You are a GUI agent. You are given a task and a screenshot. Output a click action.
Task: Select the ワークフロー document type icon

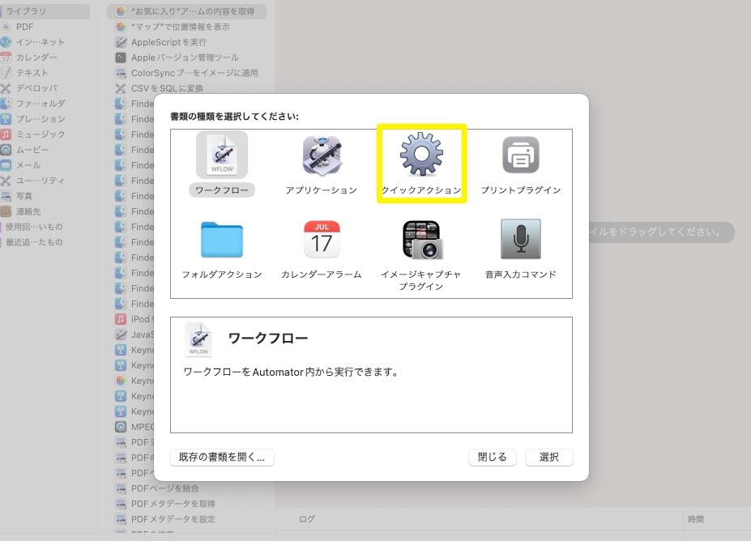[x=221, y=155]
